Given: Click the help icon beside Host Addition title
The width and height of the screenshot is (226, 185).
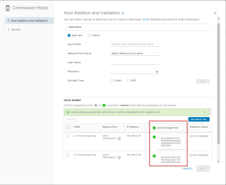Looking at the screenshot, I should point(123,13).
